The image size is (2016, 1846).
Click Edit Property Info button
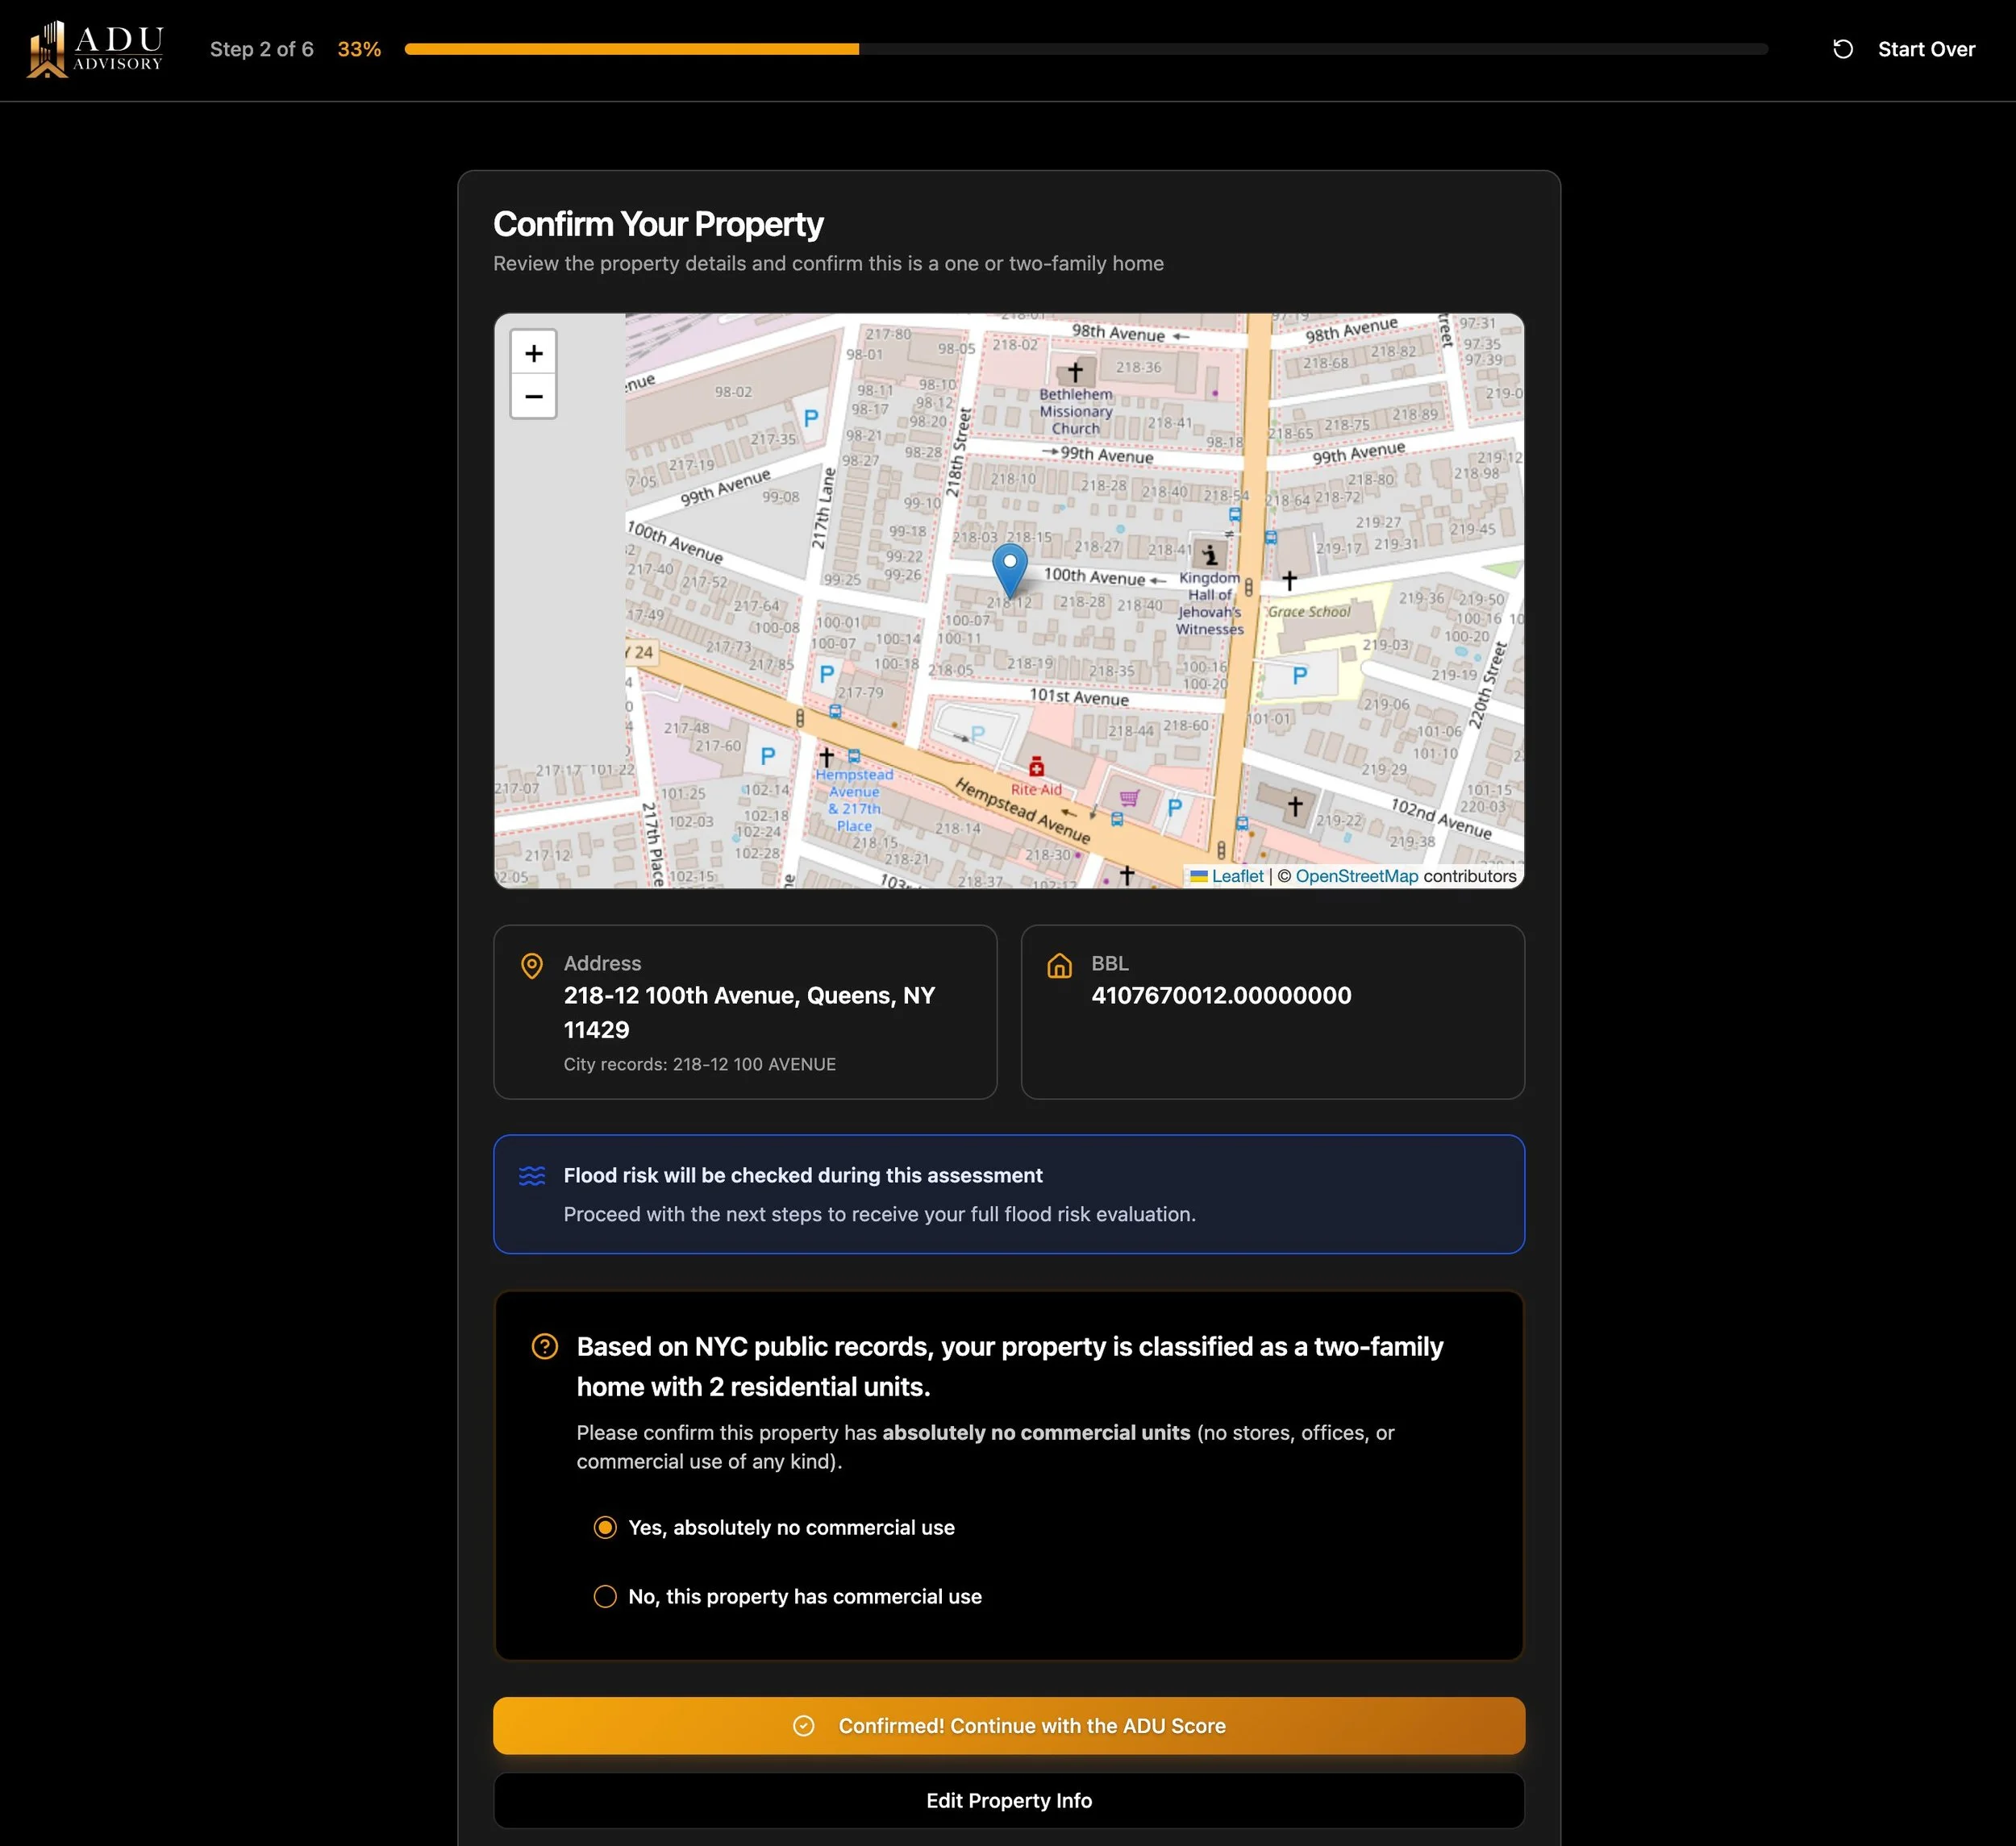coord(1008,1800)
